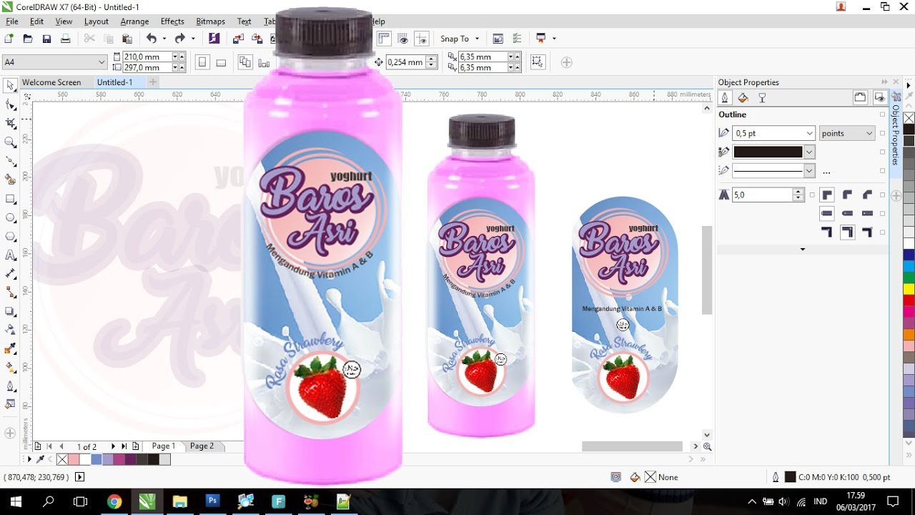Set page orientation to Landscape
The width and height of the screenshot is (915, 515).
click(221, 62)
